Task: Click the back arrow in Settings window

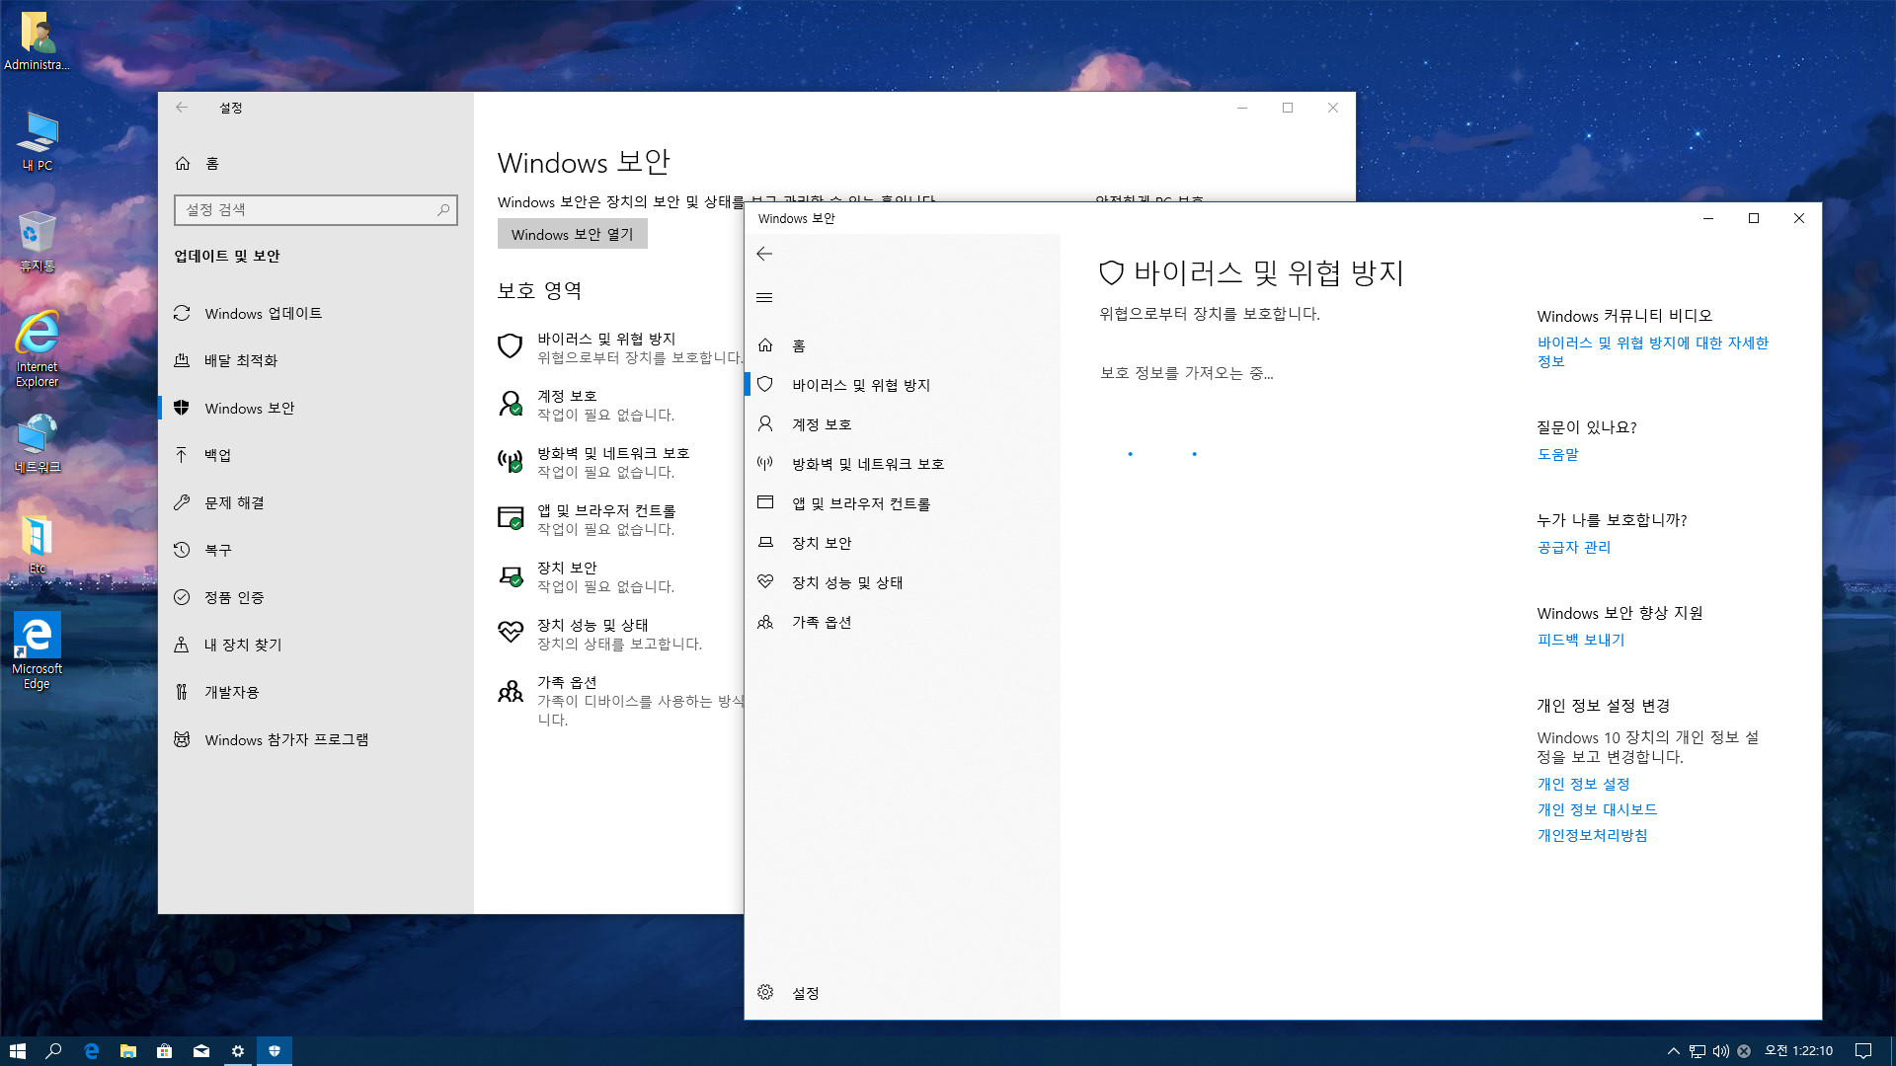Action: 182,108
